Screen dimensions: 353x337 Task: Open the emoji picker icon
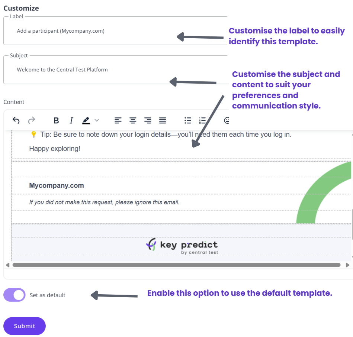pos(227,120)
